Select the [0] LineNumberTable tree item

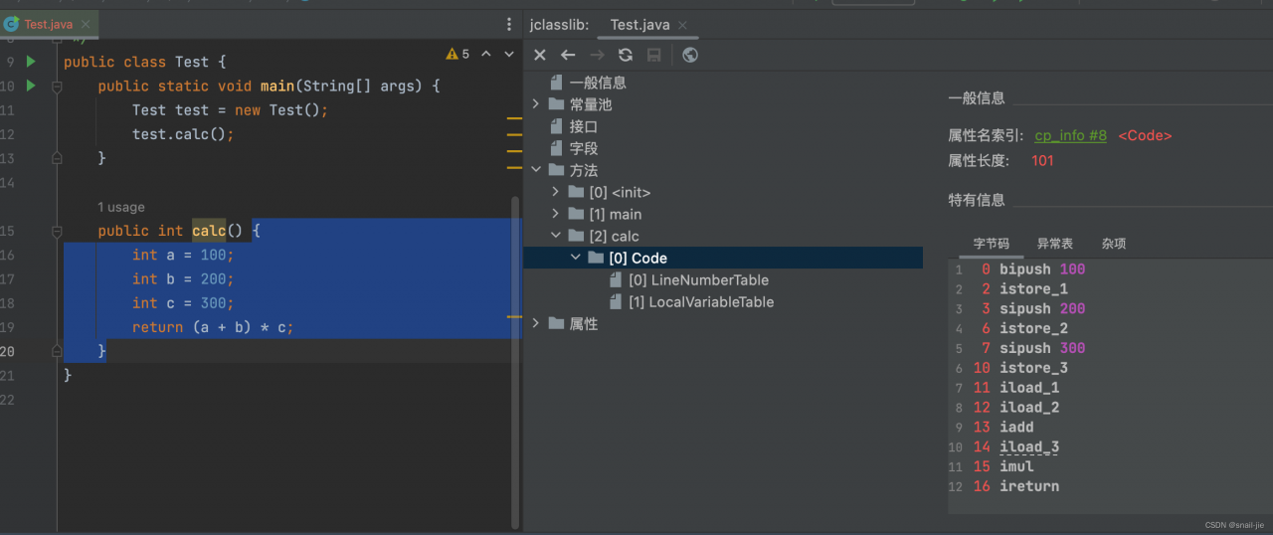coord(698,279)
